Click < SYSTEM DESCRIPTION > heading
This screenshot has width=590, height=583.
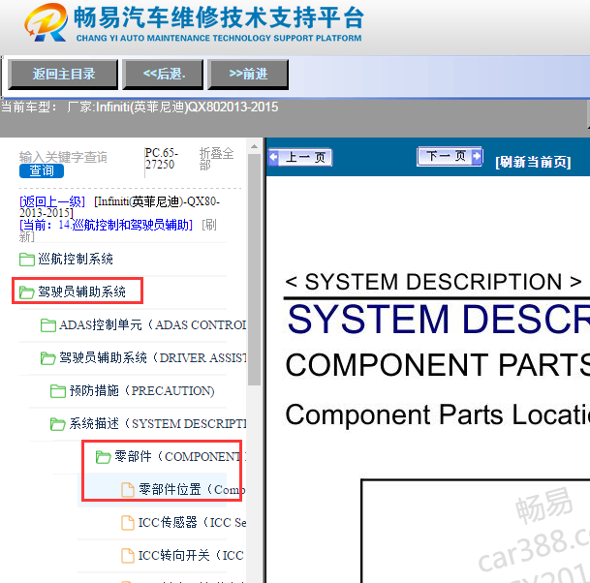click(x=433, y=282)
